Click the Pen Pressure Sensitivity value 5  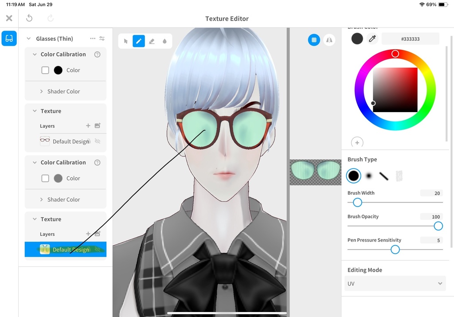(x=431, y=240)
